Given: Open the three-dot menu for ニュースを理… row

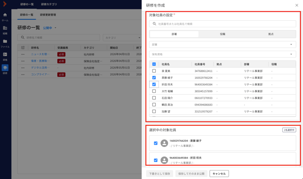Looking at the screenshot, I should [x=23, y=54].
